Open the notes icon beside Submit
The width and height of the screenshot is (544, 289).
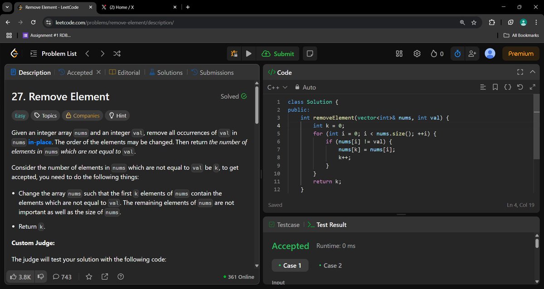310,53
